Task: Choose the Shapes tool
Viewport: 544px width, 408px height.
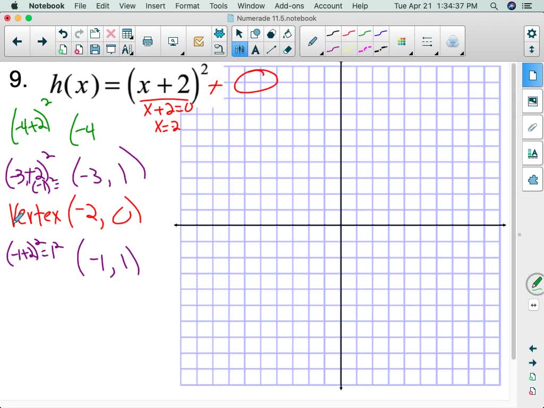Action: pos(256,33)
